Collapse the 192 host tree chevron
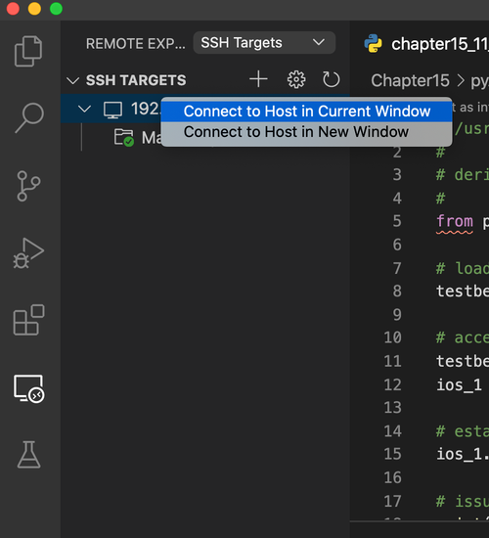Screen dimensions: 489x538 click(x=84, y=110)
